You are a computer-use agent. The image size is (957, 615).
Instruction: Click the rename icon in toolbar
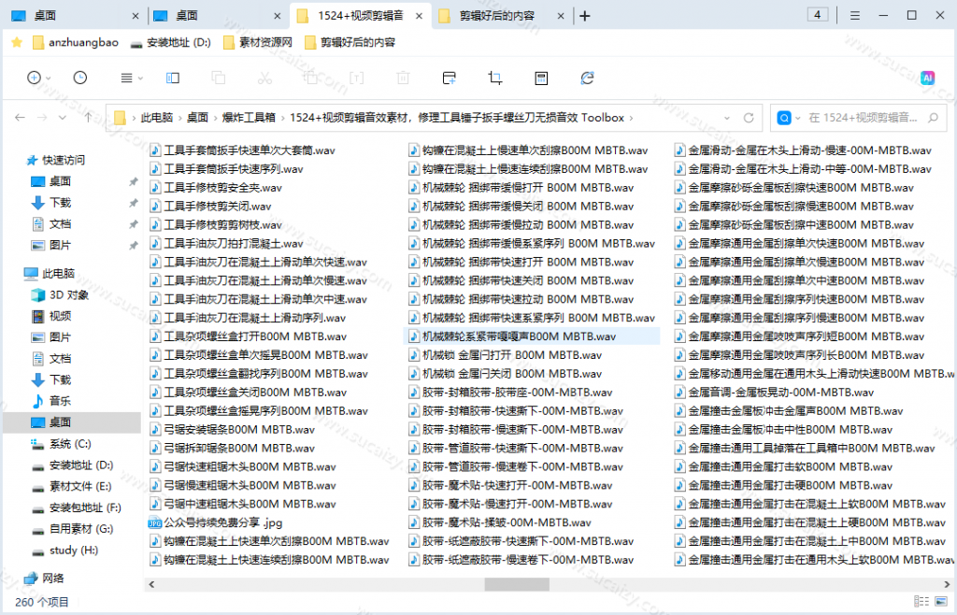coord(356,78)
